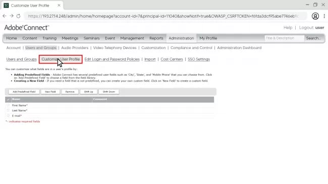
Task: Select Customize User Profile link
Action: point(61,59)
